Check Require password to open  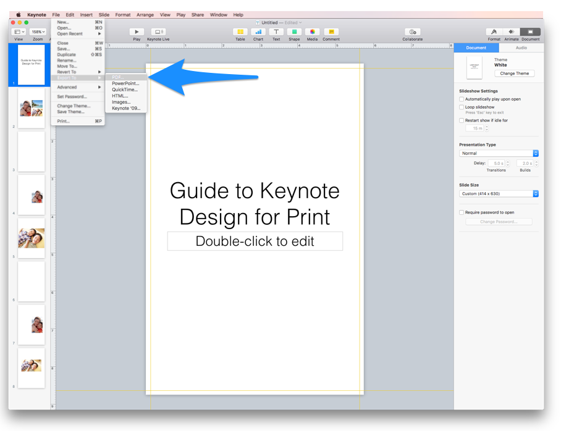(x=462, y=212)
